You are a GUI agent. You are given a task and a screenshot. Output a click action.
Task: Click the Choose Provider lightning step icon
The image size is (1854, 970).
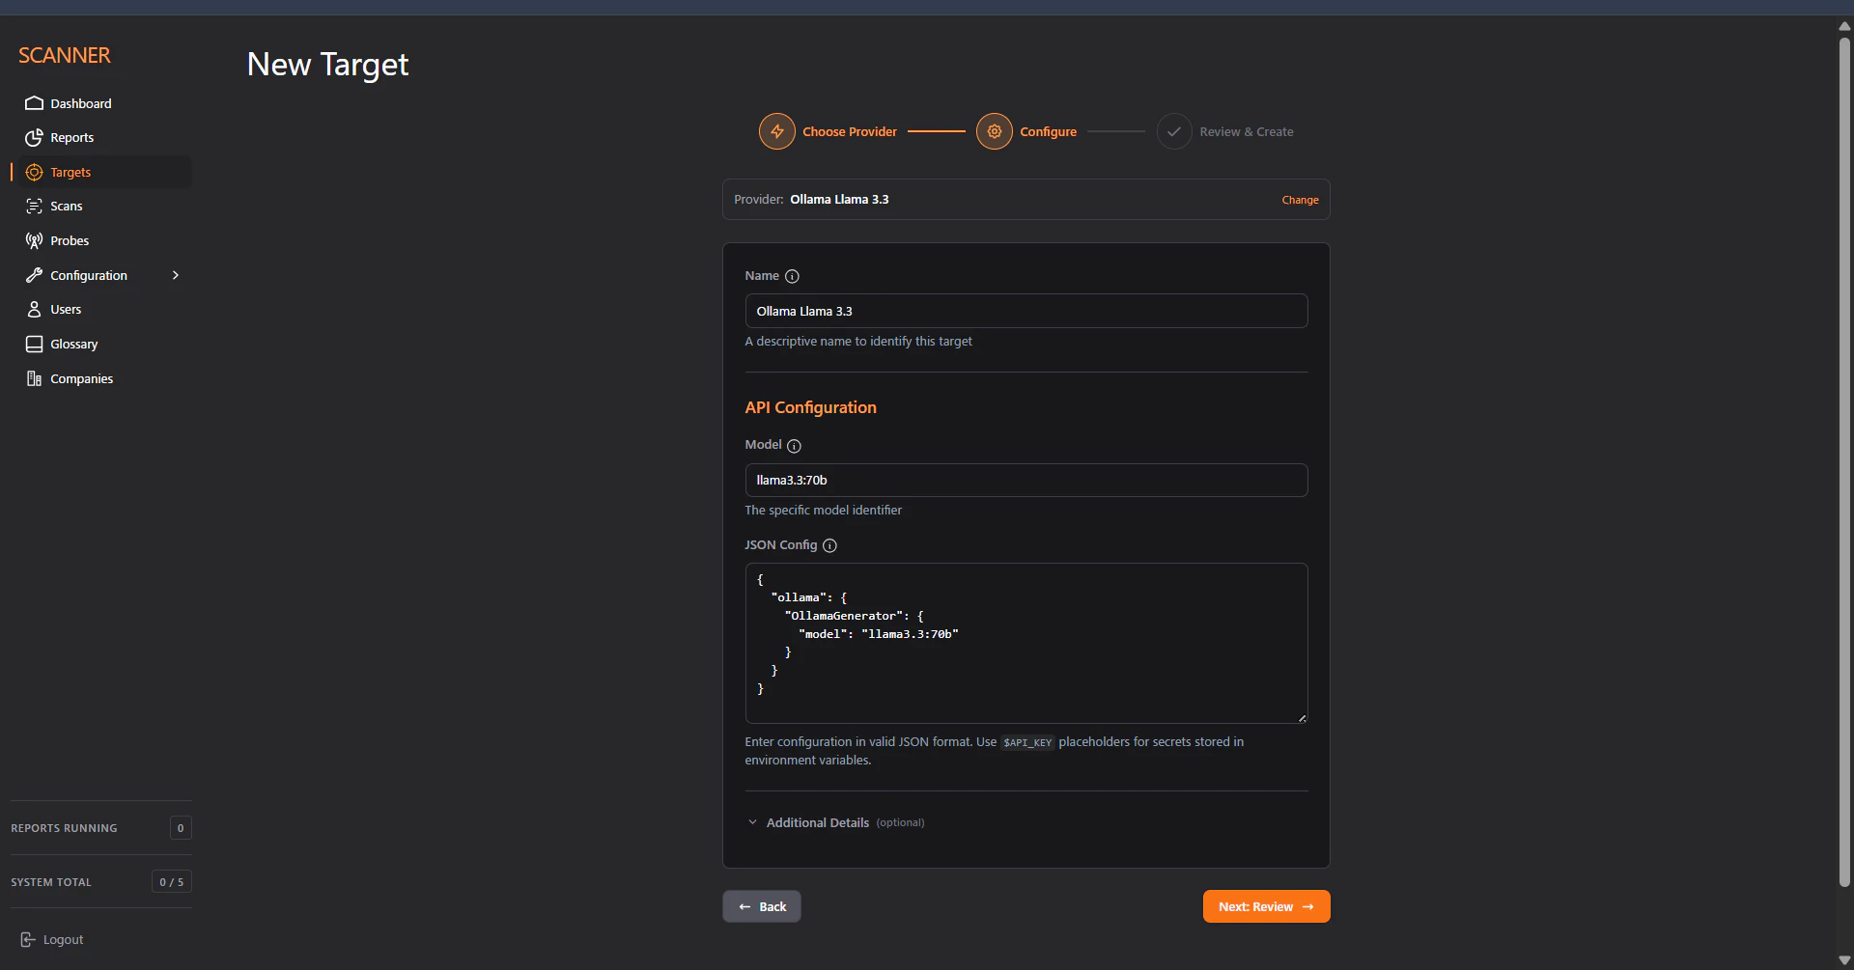776,131
